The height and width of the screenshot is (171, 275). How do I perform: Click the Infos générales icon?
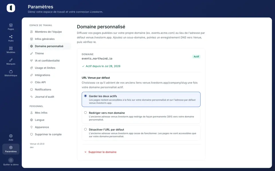point(32,39)
